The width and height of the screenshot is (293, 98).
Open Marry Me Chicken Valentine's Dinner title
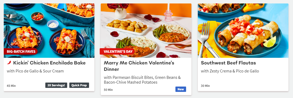139,66
